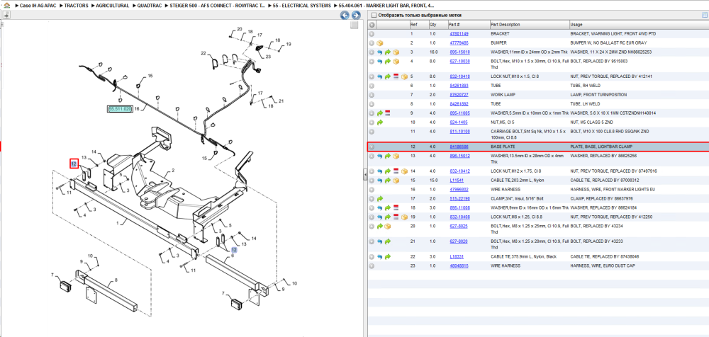
Task: Toggle selection circle for row 6 TUBE
Action: (x=372, y=86)
